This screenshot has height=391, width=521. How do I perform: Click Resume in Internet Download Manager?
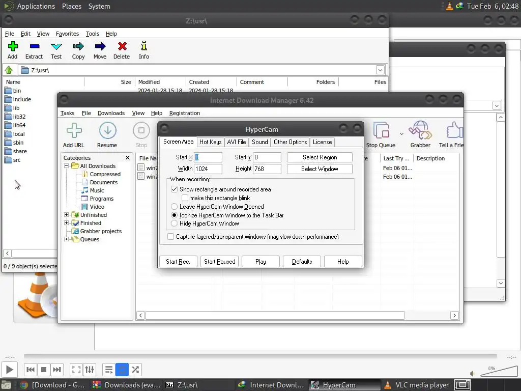pyautogui.click(x=107, y=135)
